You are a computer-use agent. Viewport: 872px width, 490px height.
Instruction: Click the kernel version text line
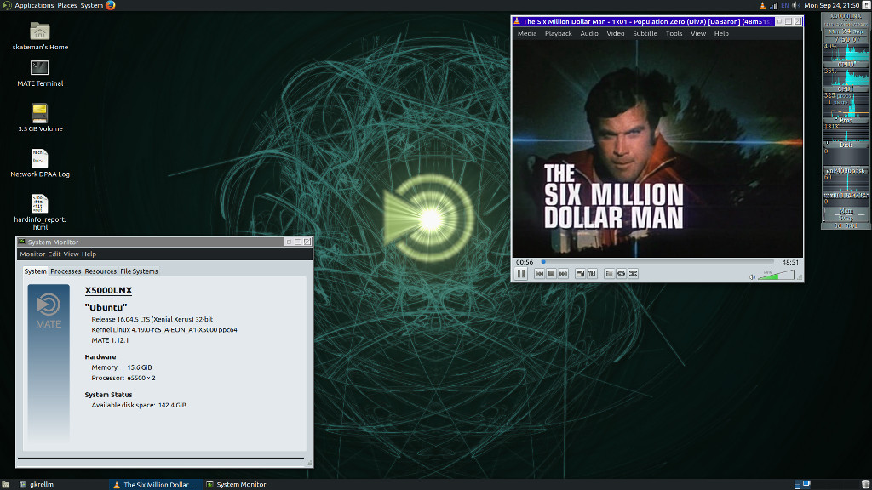tap(164, 329)
